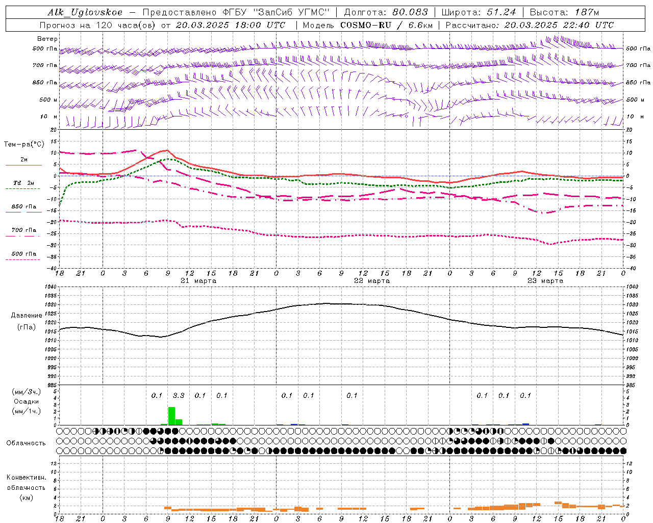This screenshot has width=653, height=523.
Task: Click the 22 марта date label
Action: tap(372, 281)
